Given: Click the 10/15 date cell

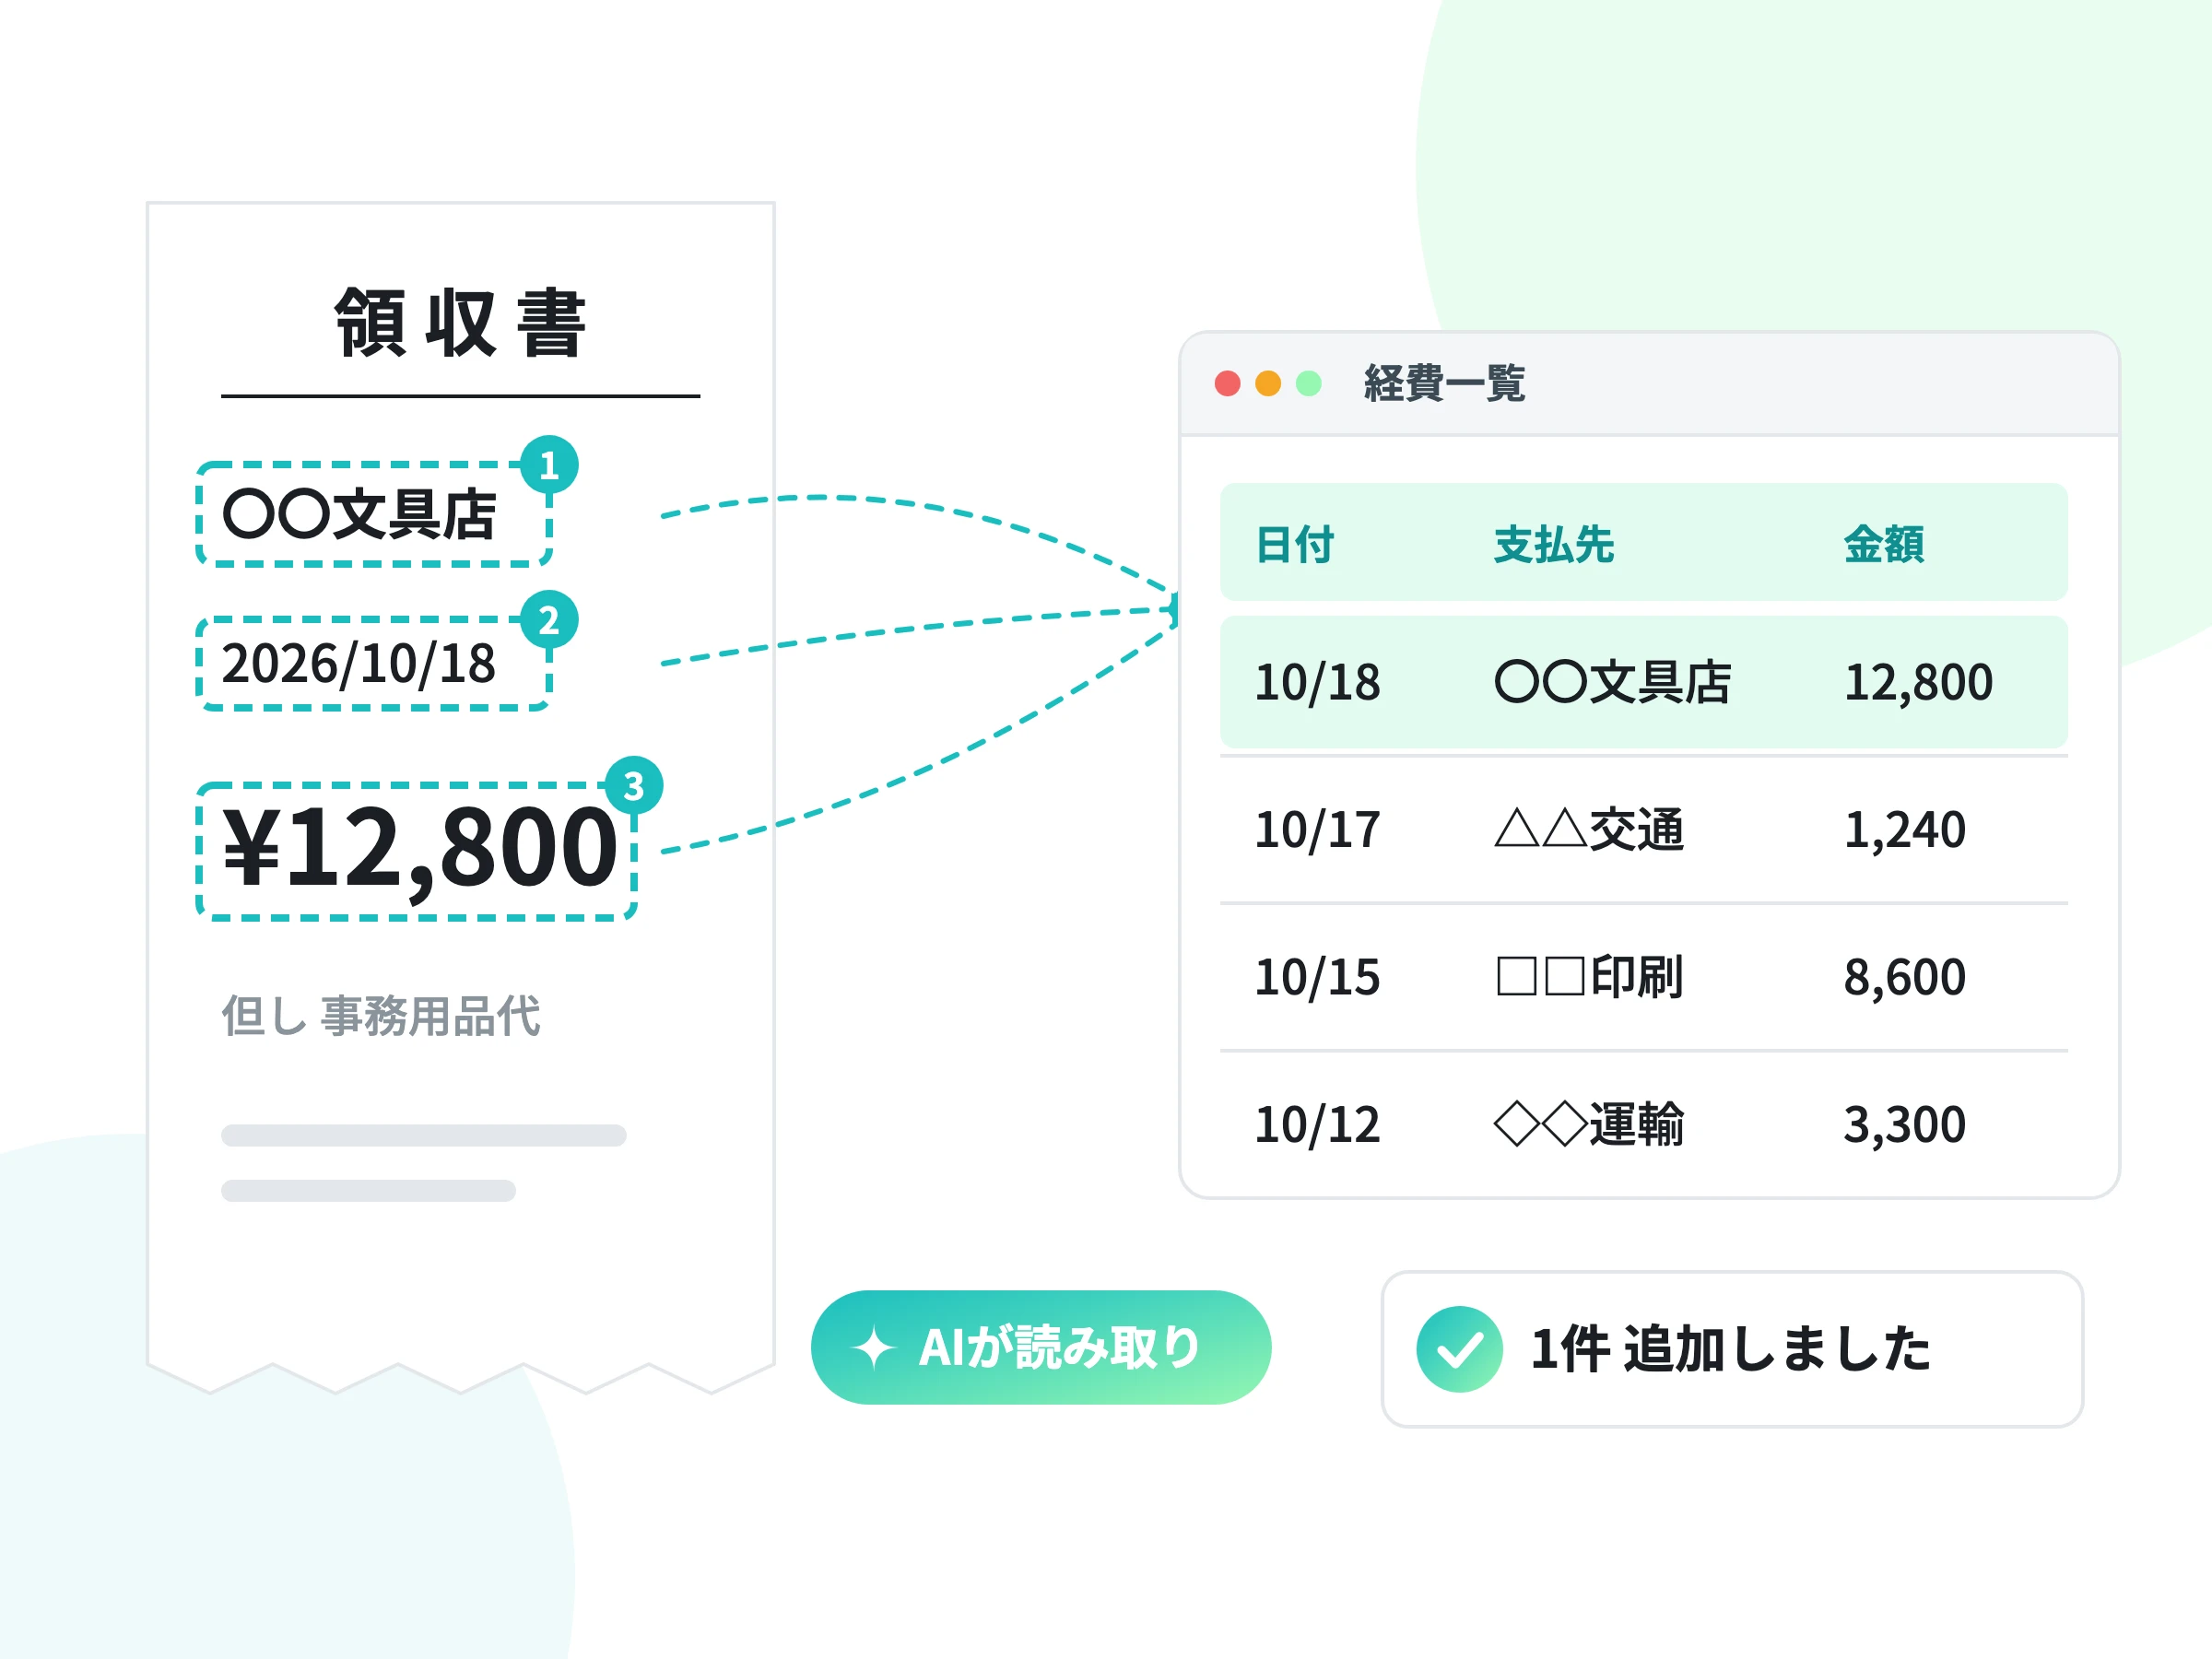Looking at the screenshot, I should [1317, 977].
